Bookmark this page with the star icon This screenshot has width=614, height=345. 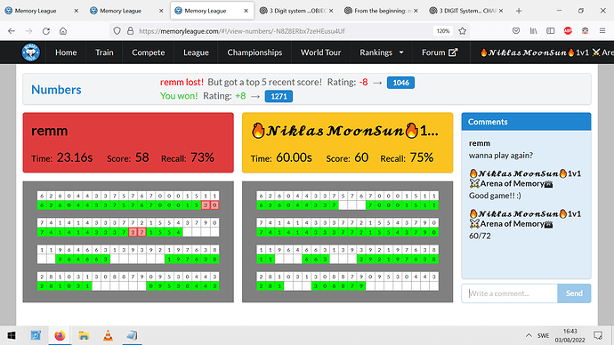[463, 31]
